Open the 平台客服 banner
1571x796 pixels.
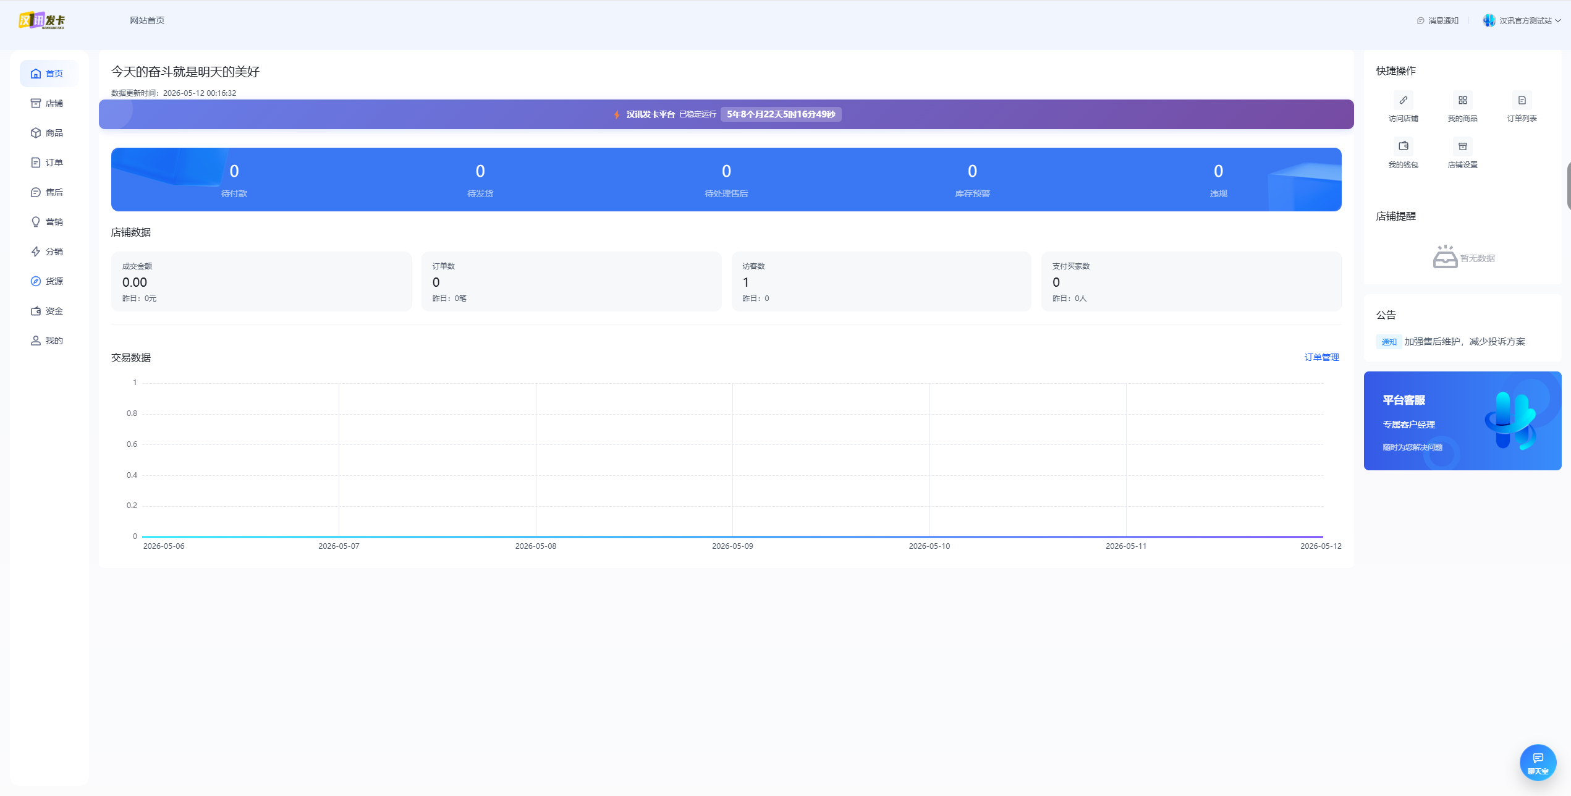tap(1462, 421)
